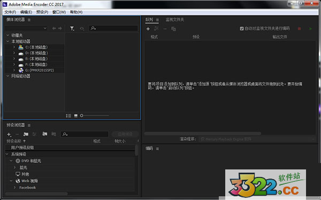The width and height of the screenshot is (321, 200).
Task: Expand the F: (本地磁盘) drive
Action: click(x=14, y=64)
